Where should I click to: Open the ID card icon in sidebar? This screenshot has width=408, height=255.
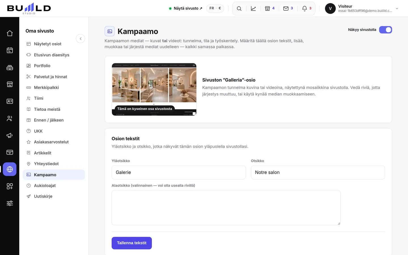pyautogui.click(x=10, y=101)
